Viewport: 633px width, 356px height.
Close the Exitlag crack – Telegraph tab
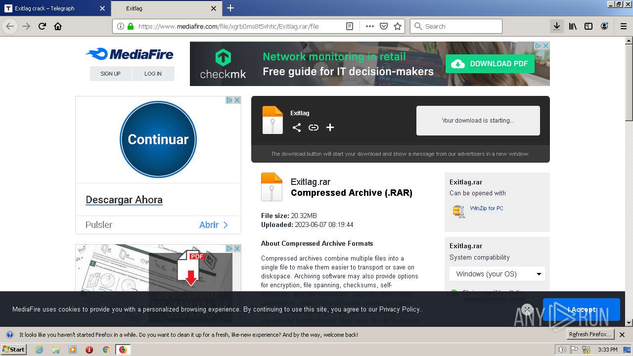102,8
